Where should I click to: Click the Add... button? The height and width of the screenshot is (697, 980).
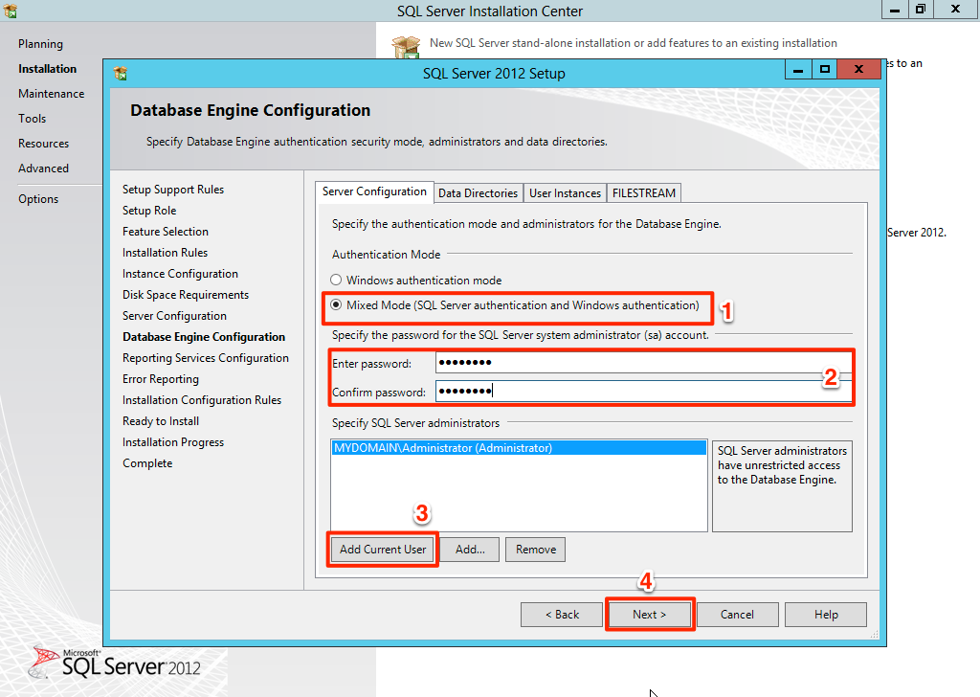click(x=470, y=550)
